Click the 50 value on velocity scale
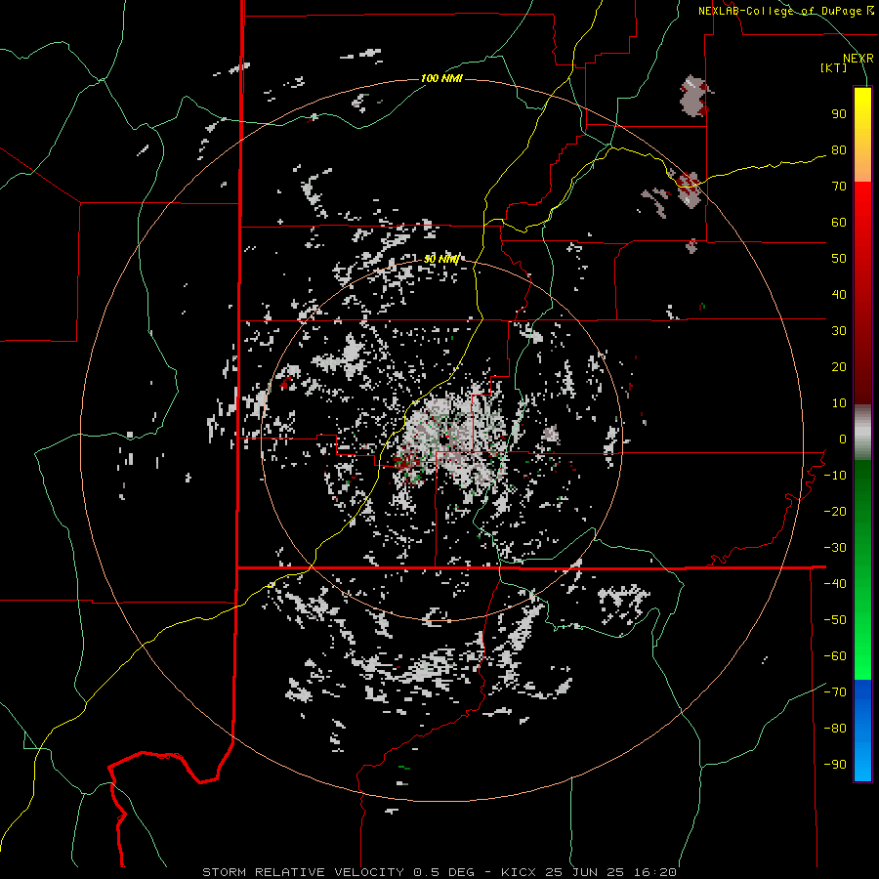879x879 pixels. [x=839, y=259]
